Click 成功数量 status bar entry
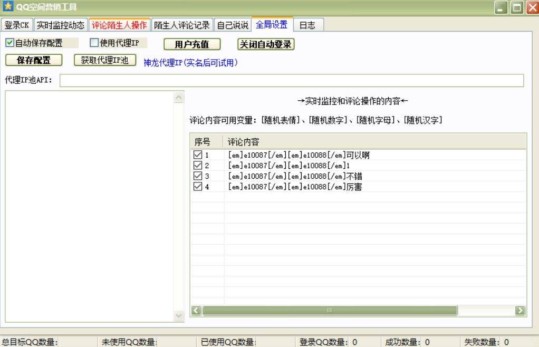The width and height of the screenshot is (539, 347). (x=407, y=342)
